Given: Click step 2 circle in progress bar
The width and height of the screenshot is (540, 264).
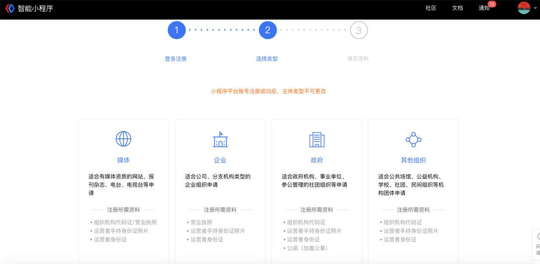Looking at the screenshot, I should (x=268, y=30).
